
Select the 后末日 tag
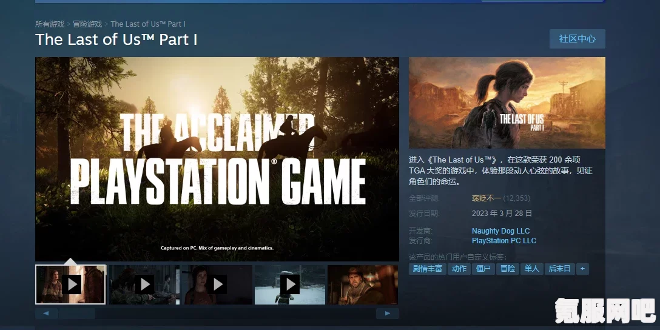point(559,269)
